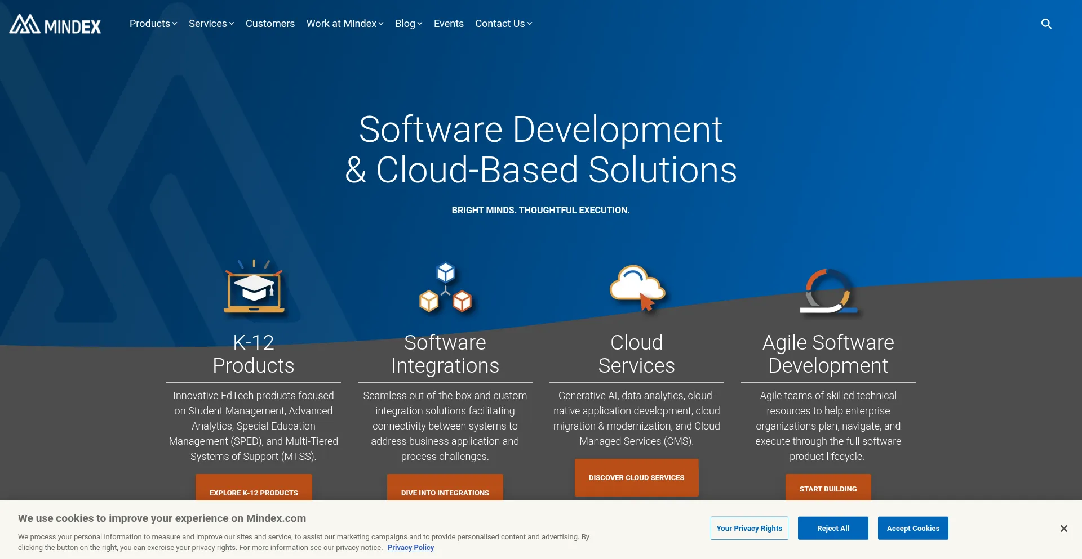Open the search magnifier
1082x559 pixels.
click(1046, 24)
